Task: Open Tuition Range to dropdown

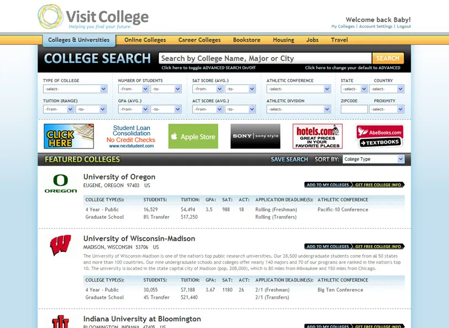Action: pos(91,109)
